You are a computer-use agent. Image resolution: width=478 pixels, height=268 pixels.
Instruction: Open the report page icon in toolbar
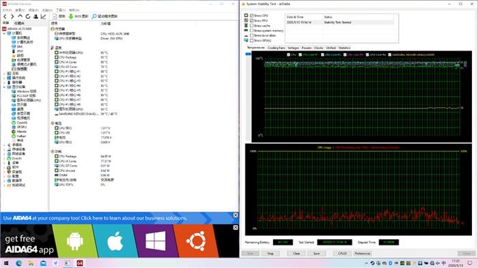tap(55, 16)
